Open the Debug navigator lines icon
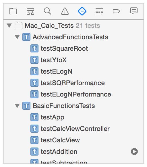147x167 pixels. click(99, 11)
